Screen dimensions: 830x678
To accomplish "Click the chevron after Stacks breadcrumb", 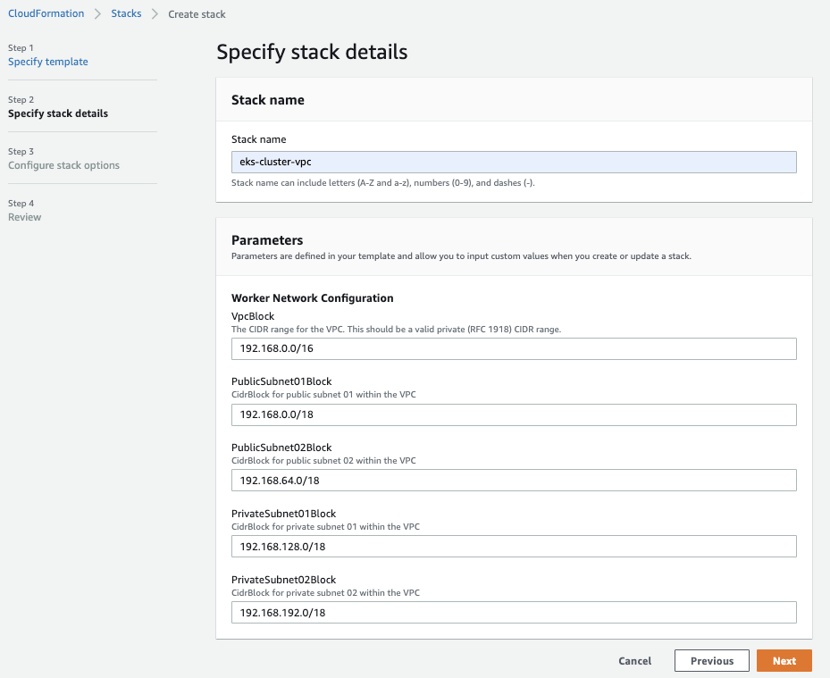I will click(155, 14).
